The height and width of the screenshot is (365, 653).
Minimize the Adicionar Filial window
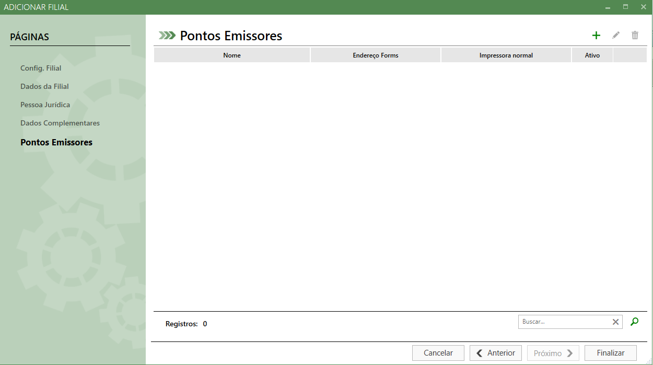[608, 7]
